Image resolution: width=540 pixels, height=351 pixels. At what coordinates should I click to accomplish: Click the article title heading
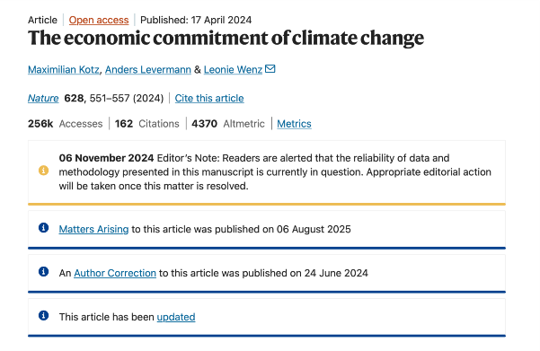(226, 38)
